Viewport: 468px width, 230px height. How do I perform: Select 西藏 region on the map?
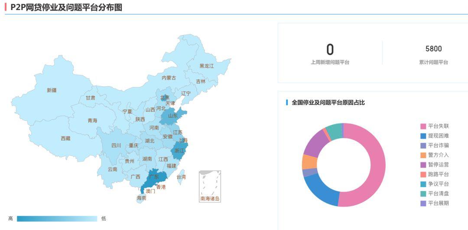[x=66, y=138]
